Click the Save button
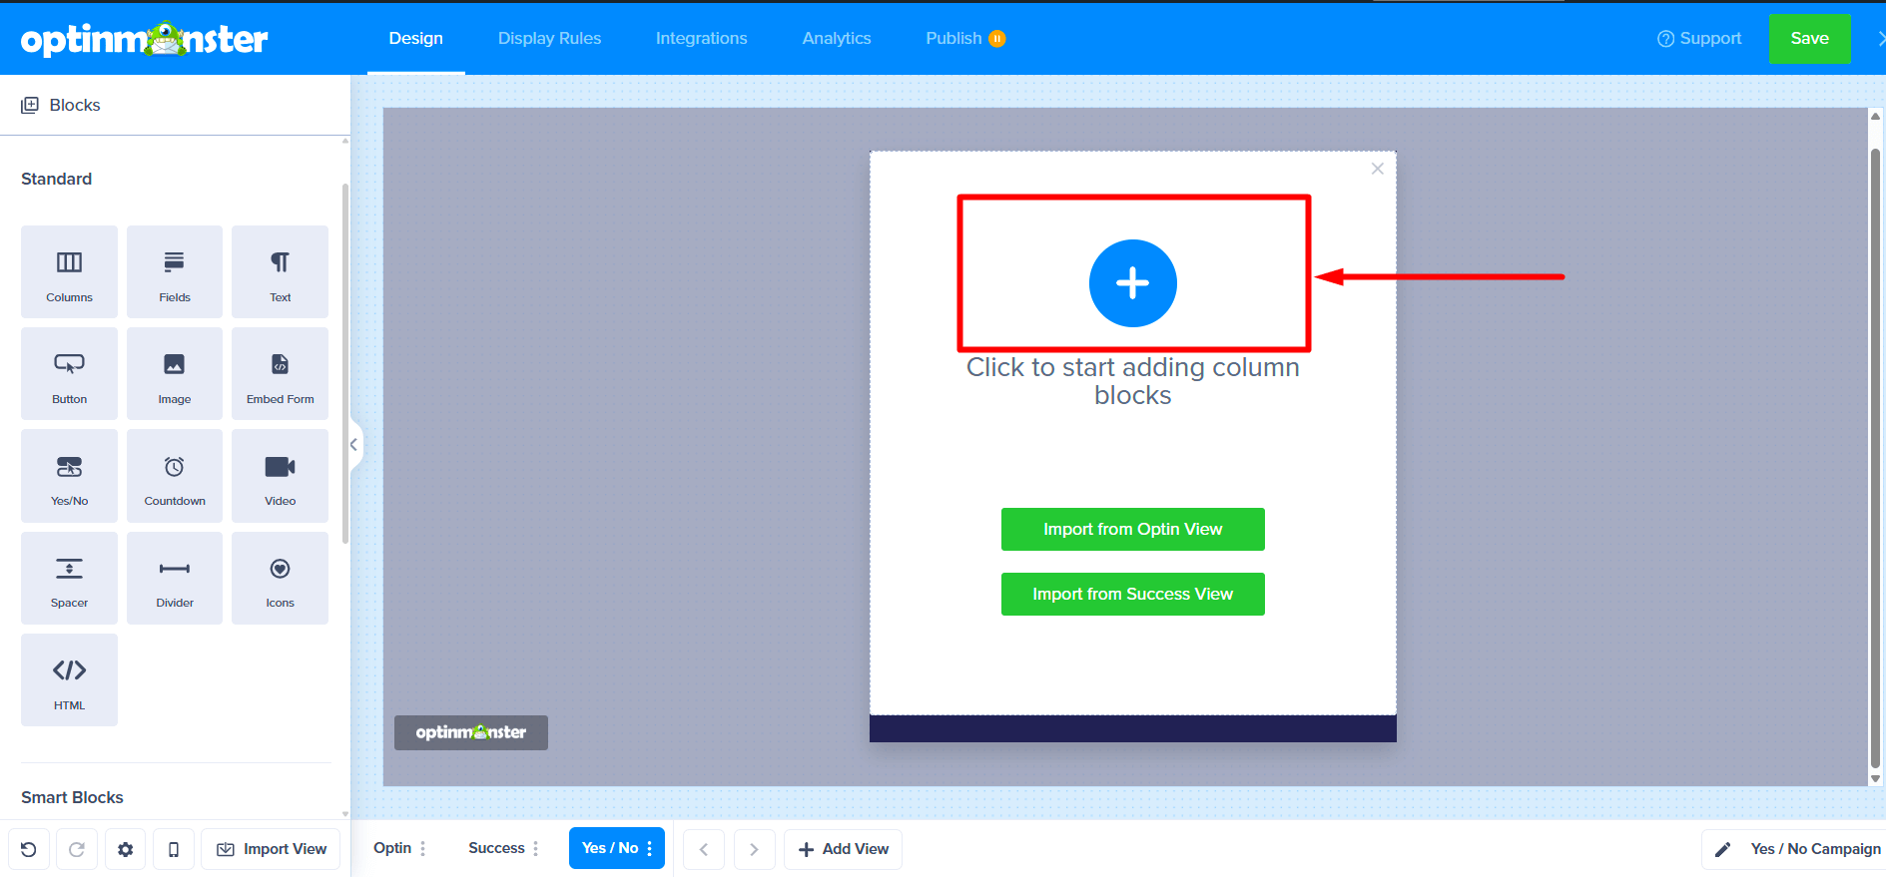The image size is (1886, 877). [1809, 39]
